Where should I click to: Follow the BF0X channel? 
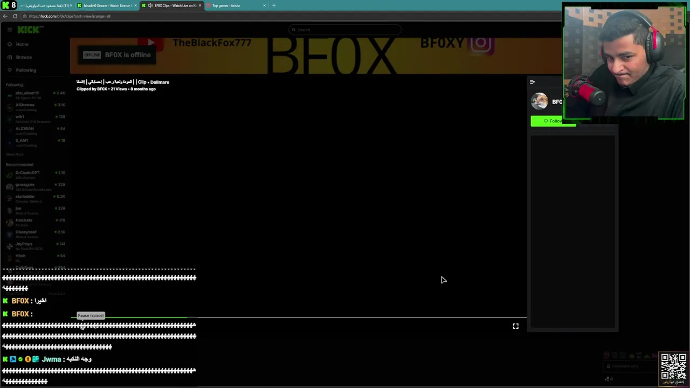(553, 121)
